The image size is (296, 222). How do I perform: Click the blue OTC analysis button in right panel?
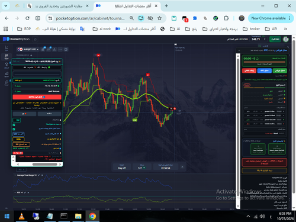[265, 70]
